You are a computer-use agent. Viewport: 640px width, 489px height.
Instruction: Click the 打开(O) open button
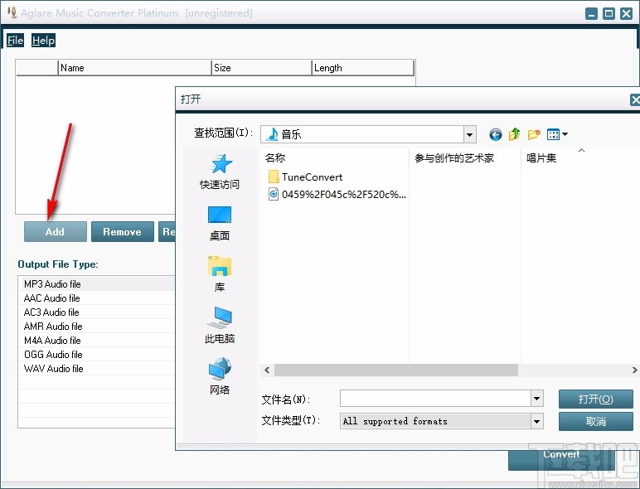click(596, 399)
